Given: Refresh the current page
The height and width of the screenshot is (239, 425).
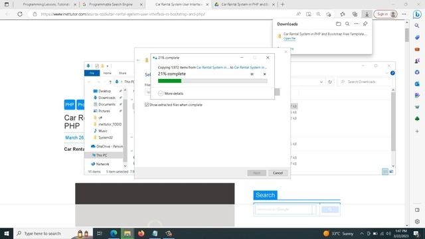Looking at the screenshot, I should [20, 14].
